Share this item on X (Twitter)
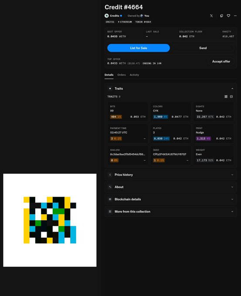The image size is (241, 296). [x=211, y=16]
